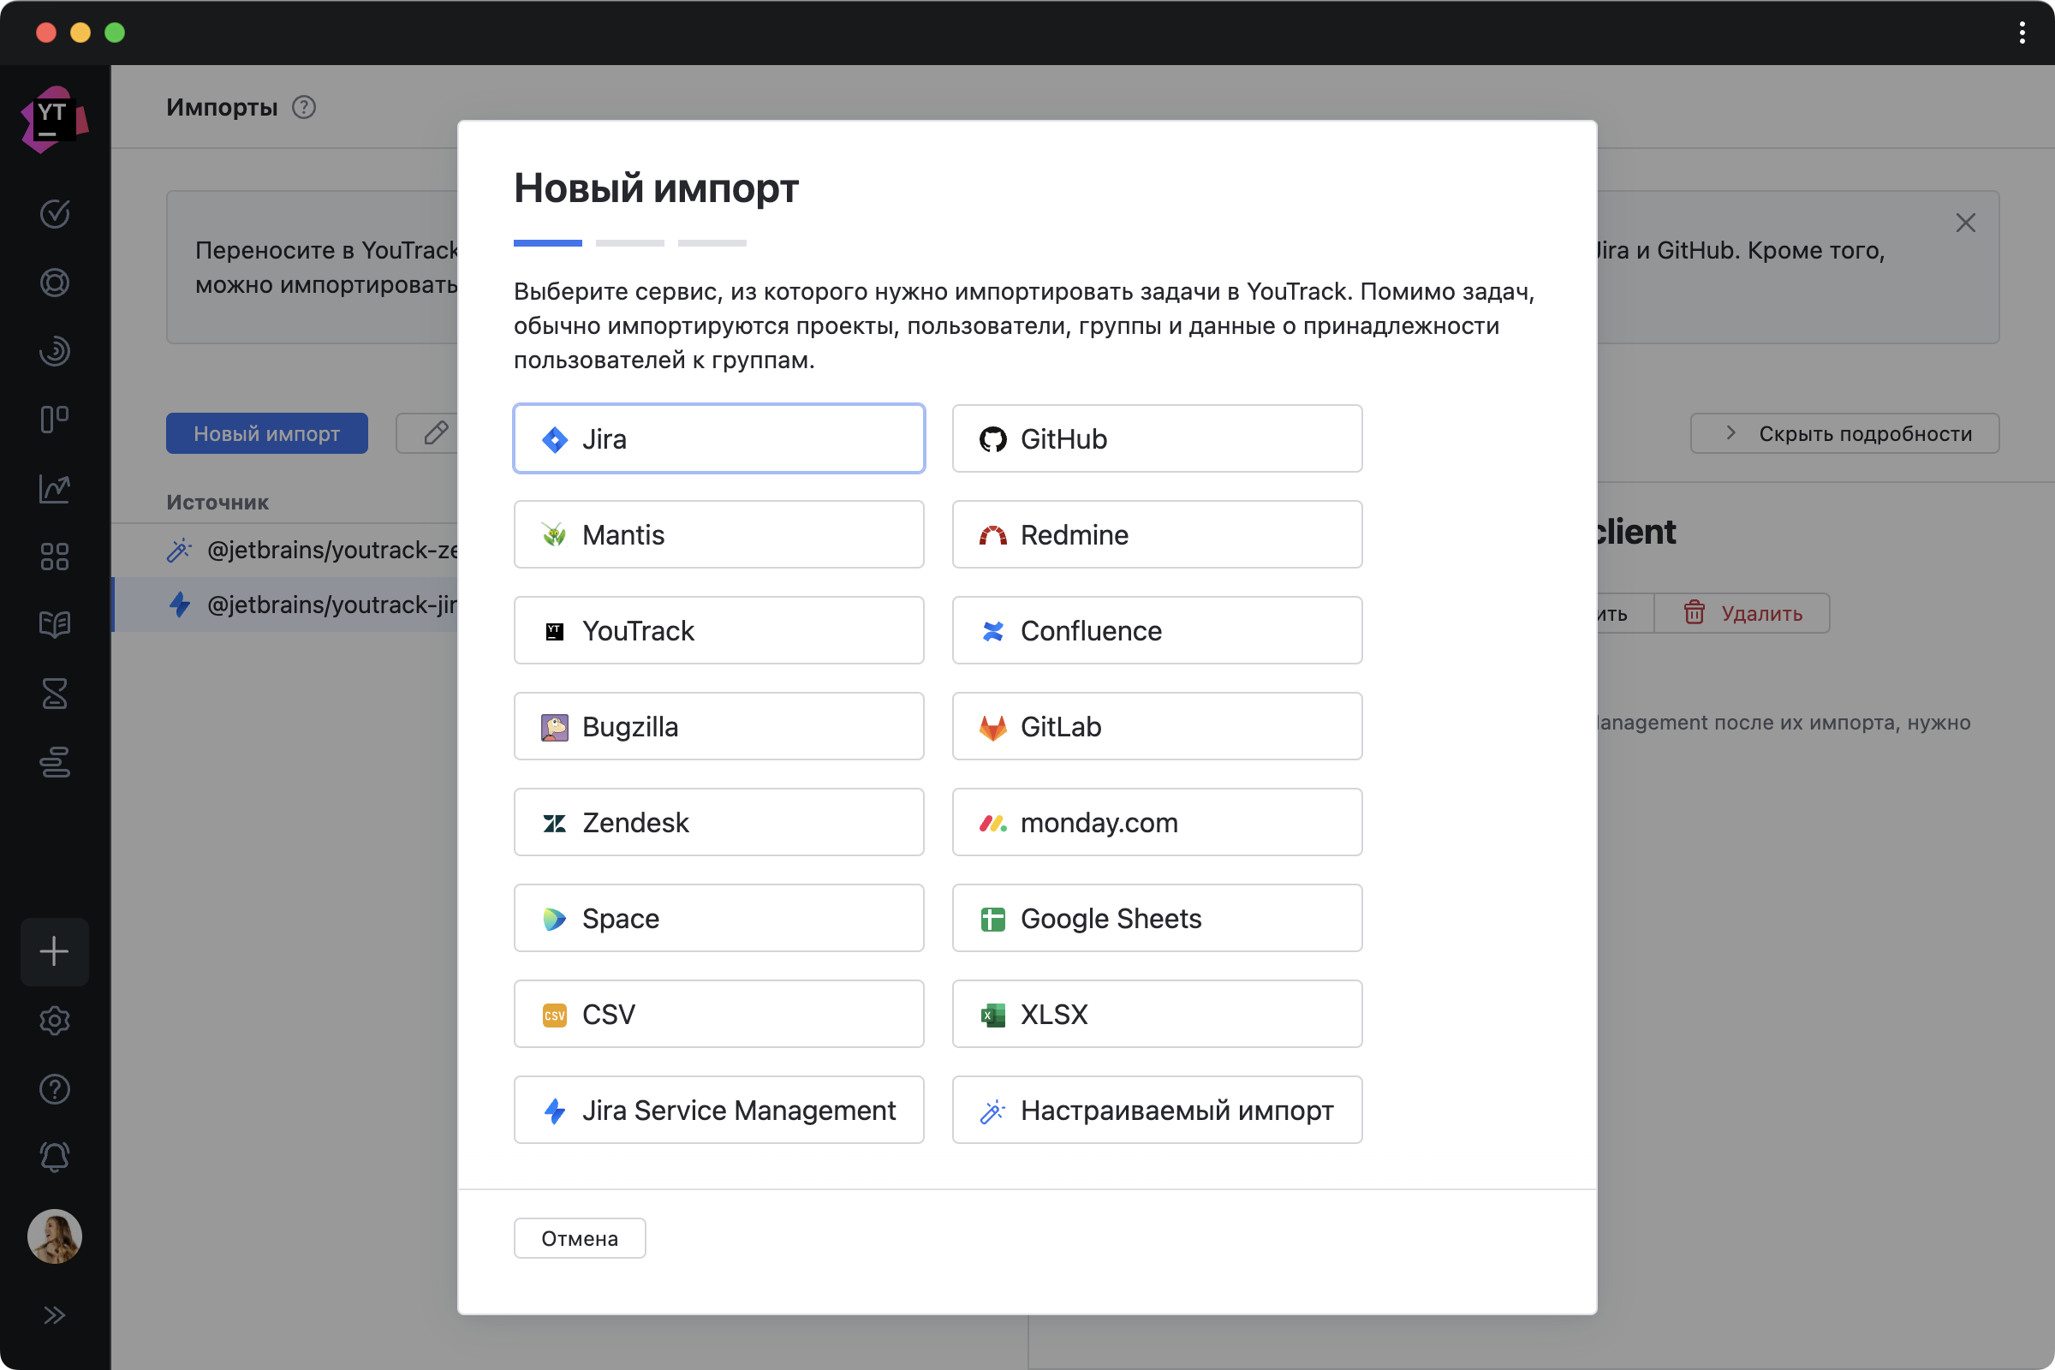Image resolution: width=2055 pixels, height=1370 pixels.
Task: Choose Mantis import option
Action: [719, 534]
